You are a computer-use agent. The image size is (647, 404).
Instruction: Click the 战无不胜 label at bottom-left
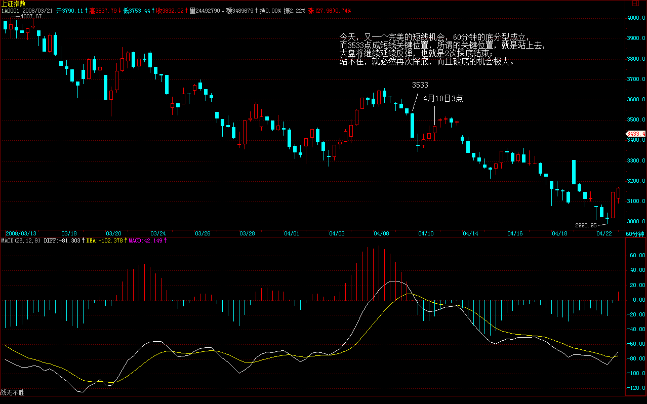pos(13,392)
